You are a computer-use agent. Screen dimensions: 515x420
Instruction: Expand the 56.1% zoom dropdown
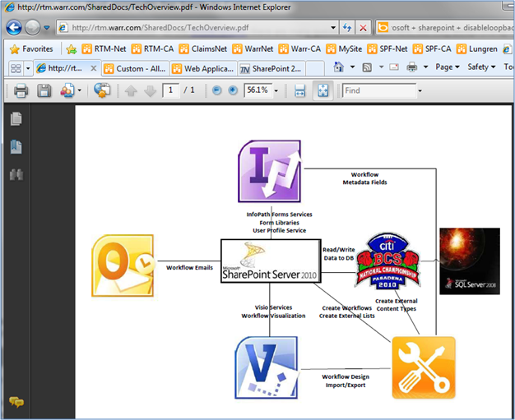pos(275,90)
